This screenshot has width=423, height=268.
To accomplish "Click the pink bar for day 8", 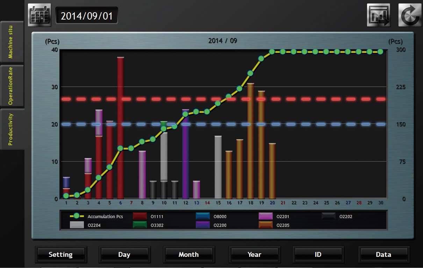I will (142, 175).
